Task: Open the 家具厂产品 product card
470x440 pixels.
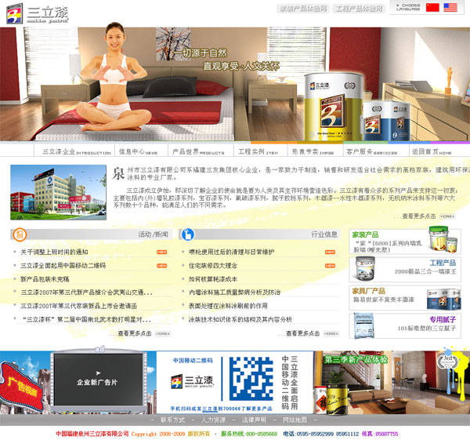Action: coord(405,298)
